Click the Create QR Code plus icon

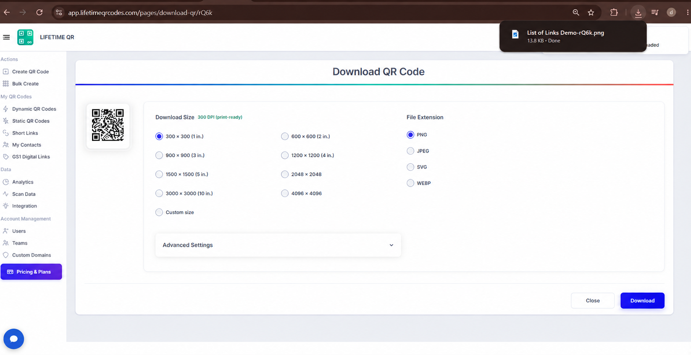pyautogui.click(x=6, y=72)
